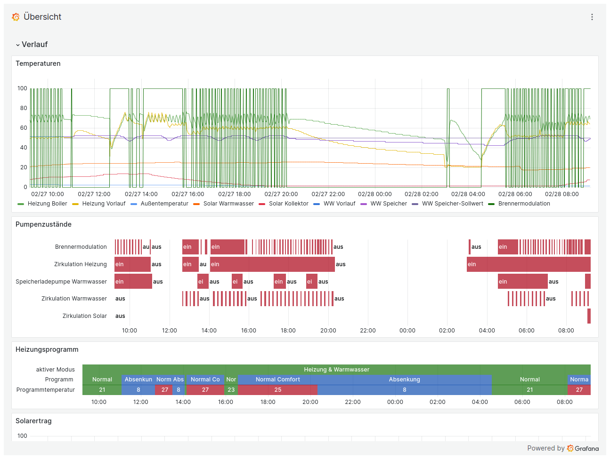
Task: Click the Grafana logo beside Übersicht
Action: coord(16,17)
